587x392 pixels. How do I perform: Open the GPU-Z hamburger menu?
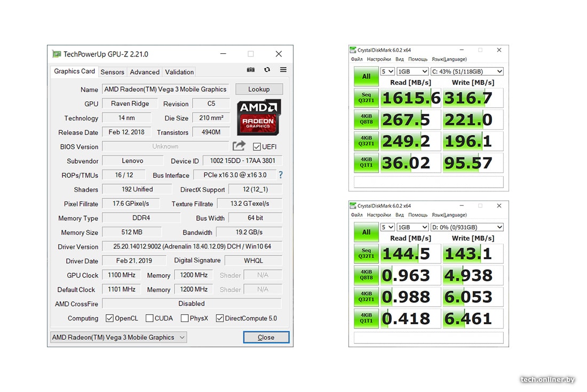(x=283, y=69)
